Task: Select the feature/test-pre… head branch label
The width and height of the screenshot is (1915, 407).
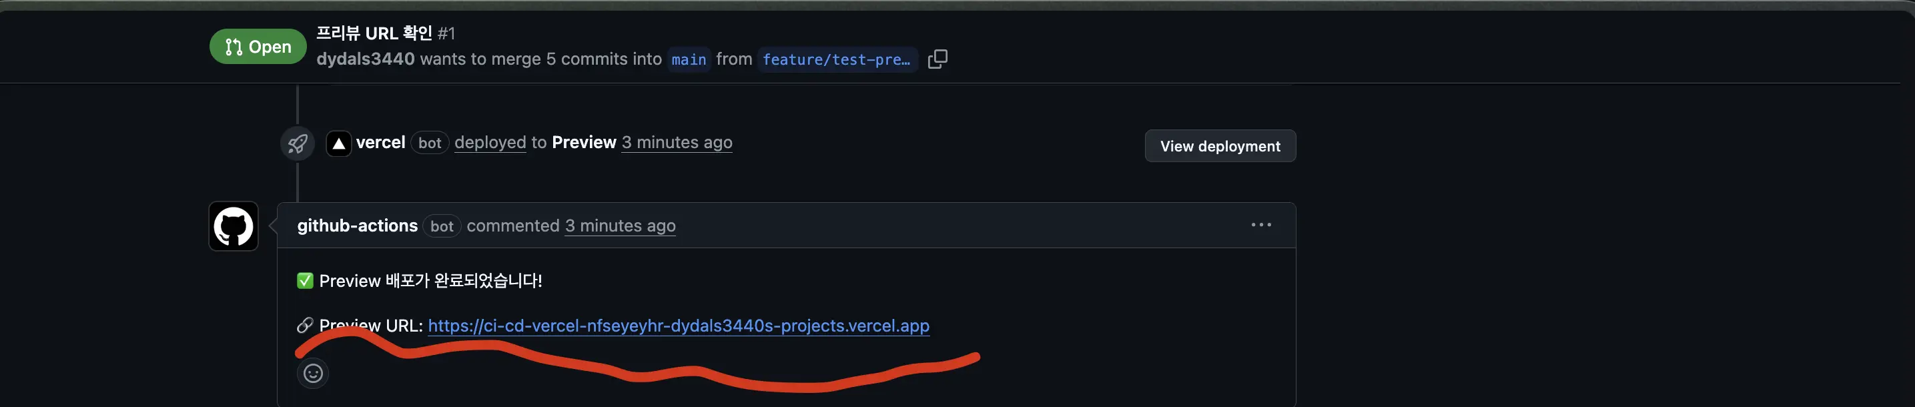Action: pos(836,59)
